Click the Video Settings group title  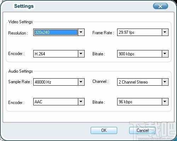21,22
